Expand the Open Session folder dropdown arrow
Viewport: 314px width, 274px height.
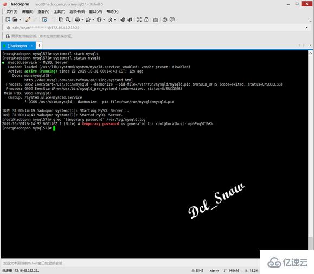click(x=20, y=19)
